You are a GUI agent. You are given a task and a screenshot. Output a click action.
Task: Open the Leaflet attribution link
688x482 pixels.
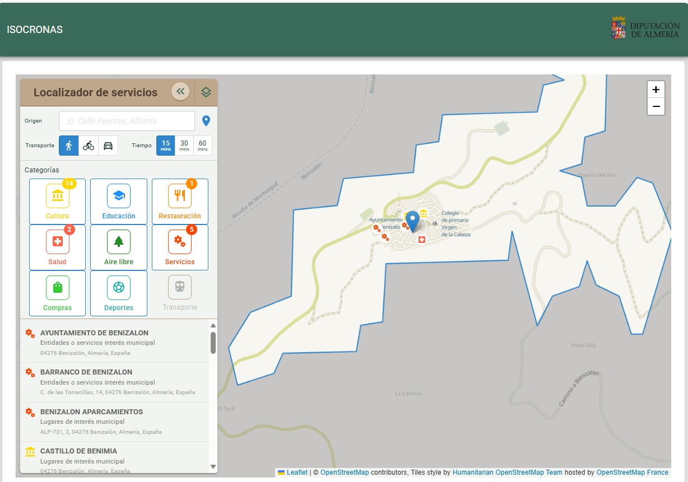click(292, 472)
